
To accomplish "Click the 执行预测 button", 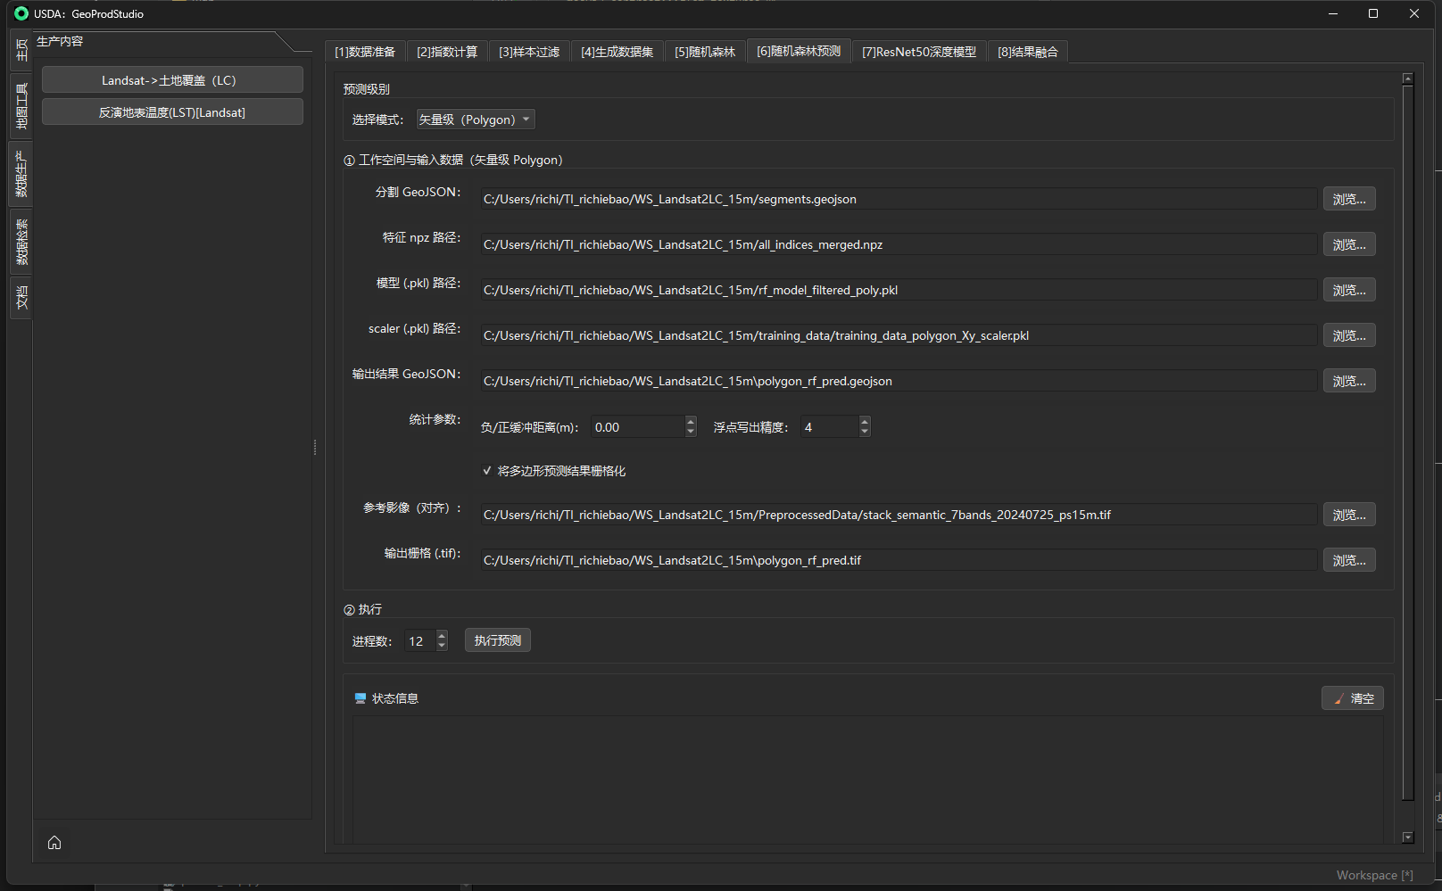I will [x=497, y=640].
